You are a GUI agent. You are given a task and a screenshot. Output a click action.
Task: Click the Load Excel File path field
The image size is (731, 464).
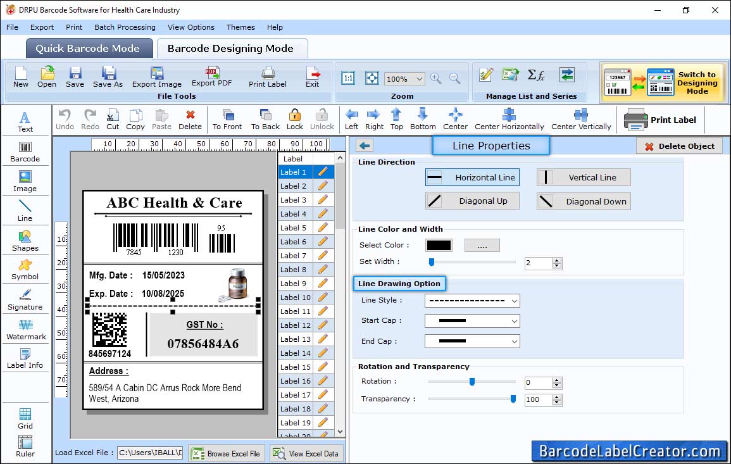(149, 453)
